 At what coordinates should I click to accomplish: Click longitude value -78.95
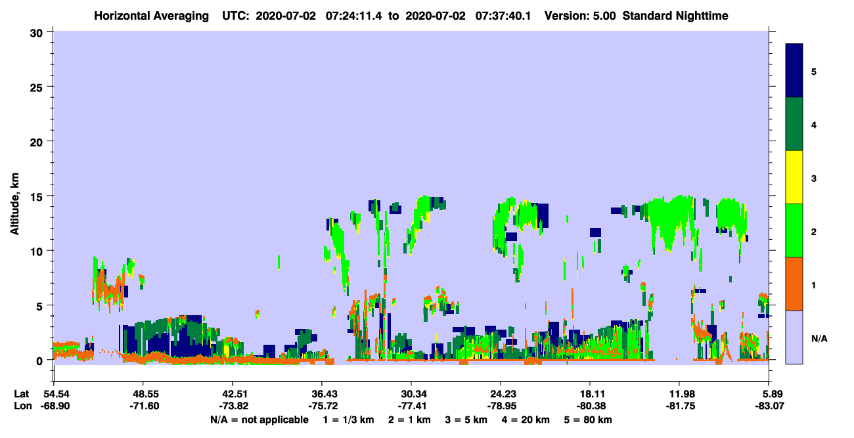point(501,406)
